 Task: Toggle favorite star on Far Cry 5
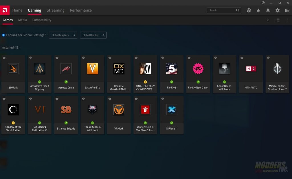(163, 58)
